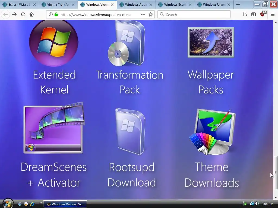Close the Windows Aqua tab

tap(151, 5)
